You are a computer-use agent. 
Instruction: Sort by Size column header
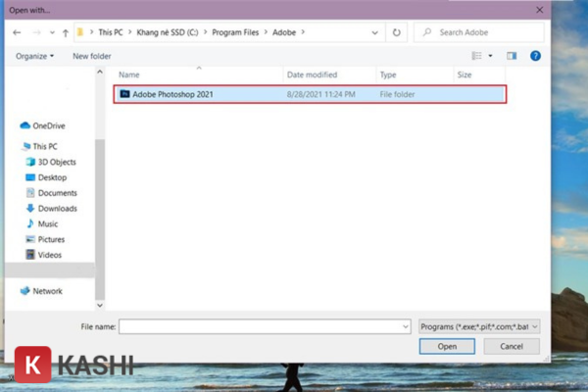[x=465, y=74]
